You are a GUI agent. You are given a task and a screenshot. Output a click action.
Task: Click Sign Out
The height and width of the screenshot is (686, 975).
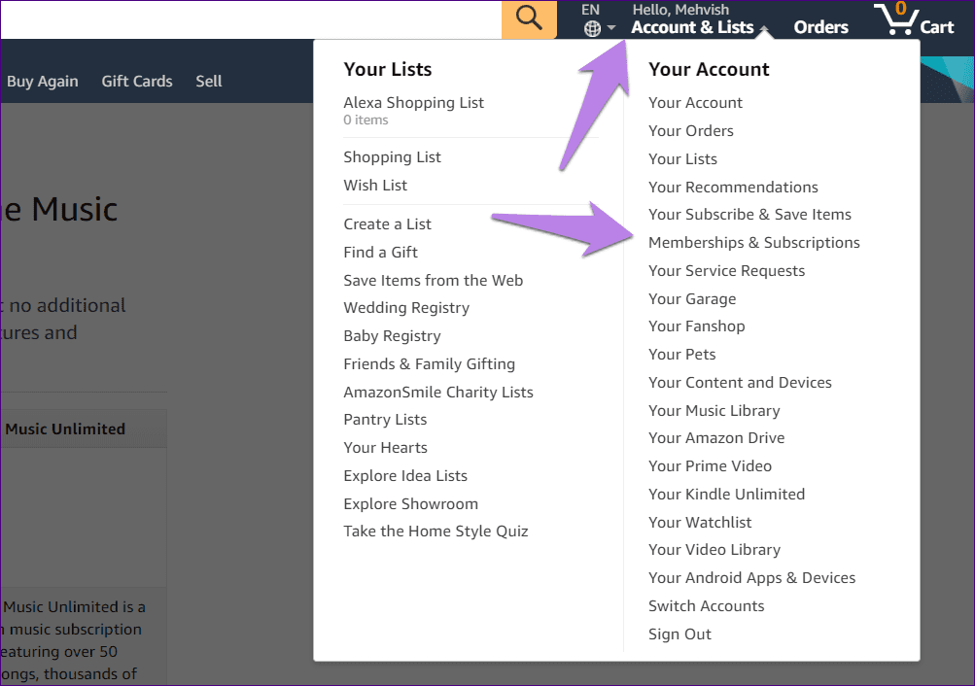pos(679,635)
